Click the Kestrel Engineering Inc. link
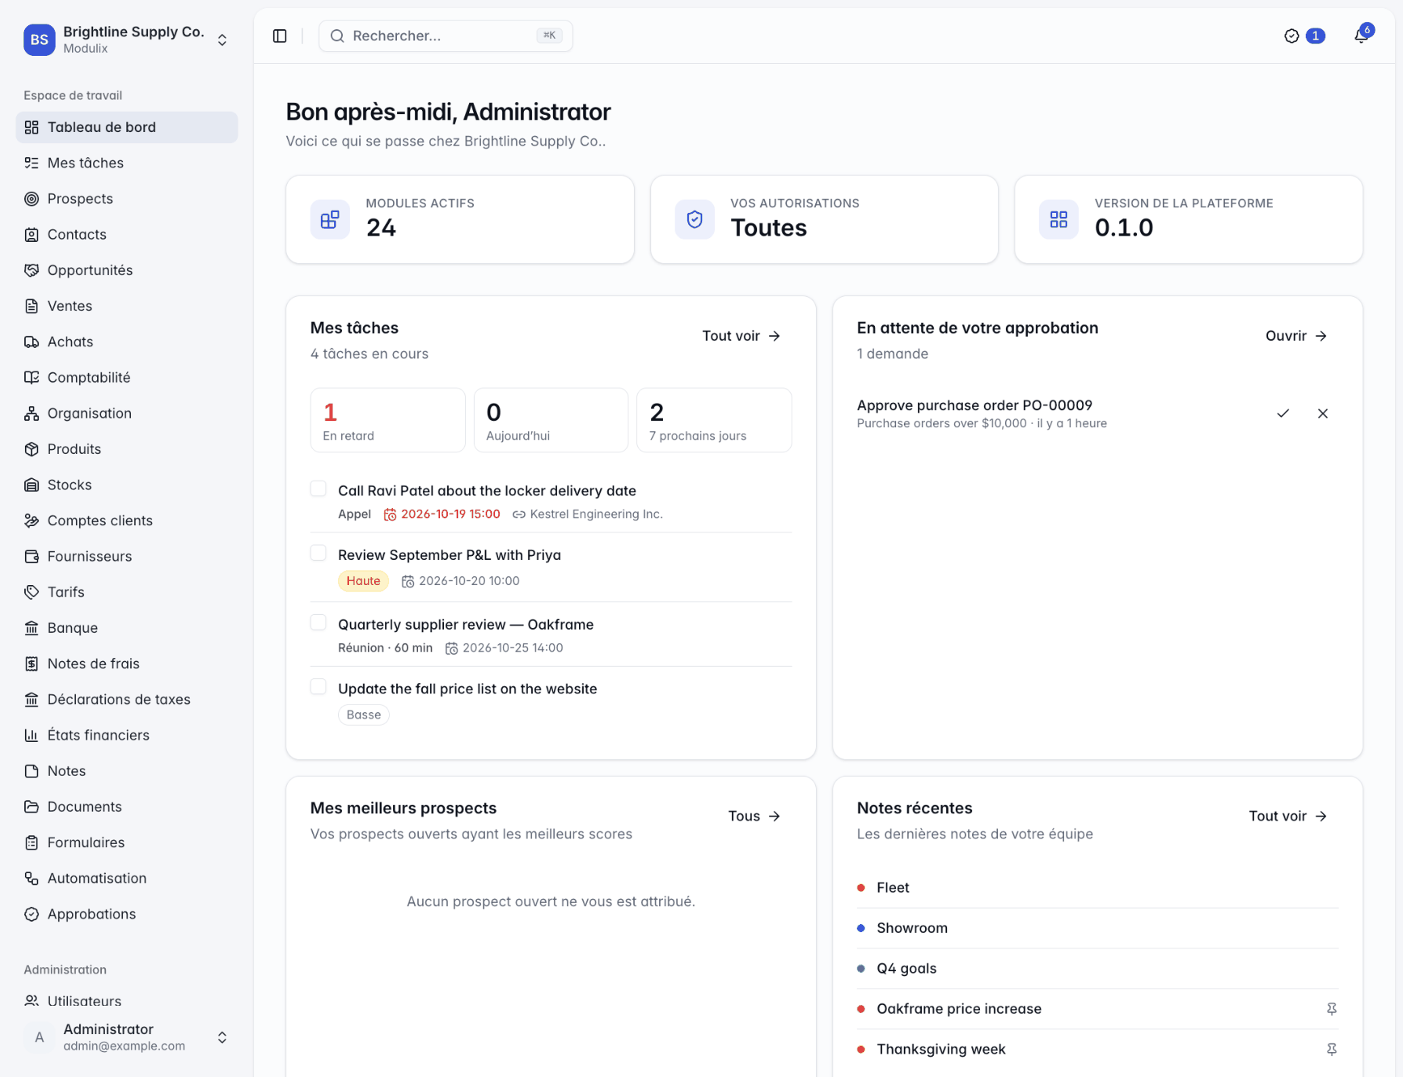 pyautogui.click(x=588, y=514)
